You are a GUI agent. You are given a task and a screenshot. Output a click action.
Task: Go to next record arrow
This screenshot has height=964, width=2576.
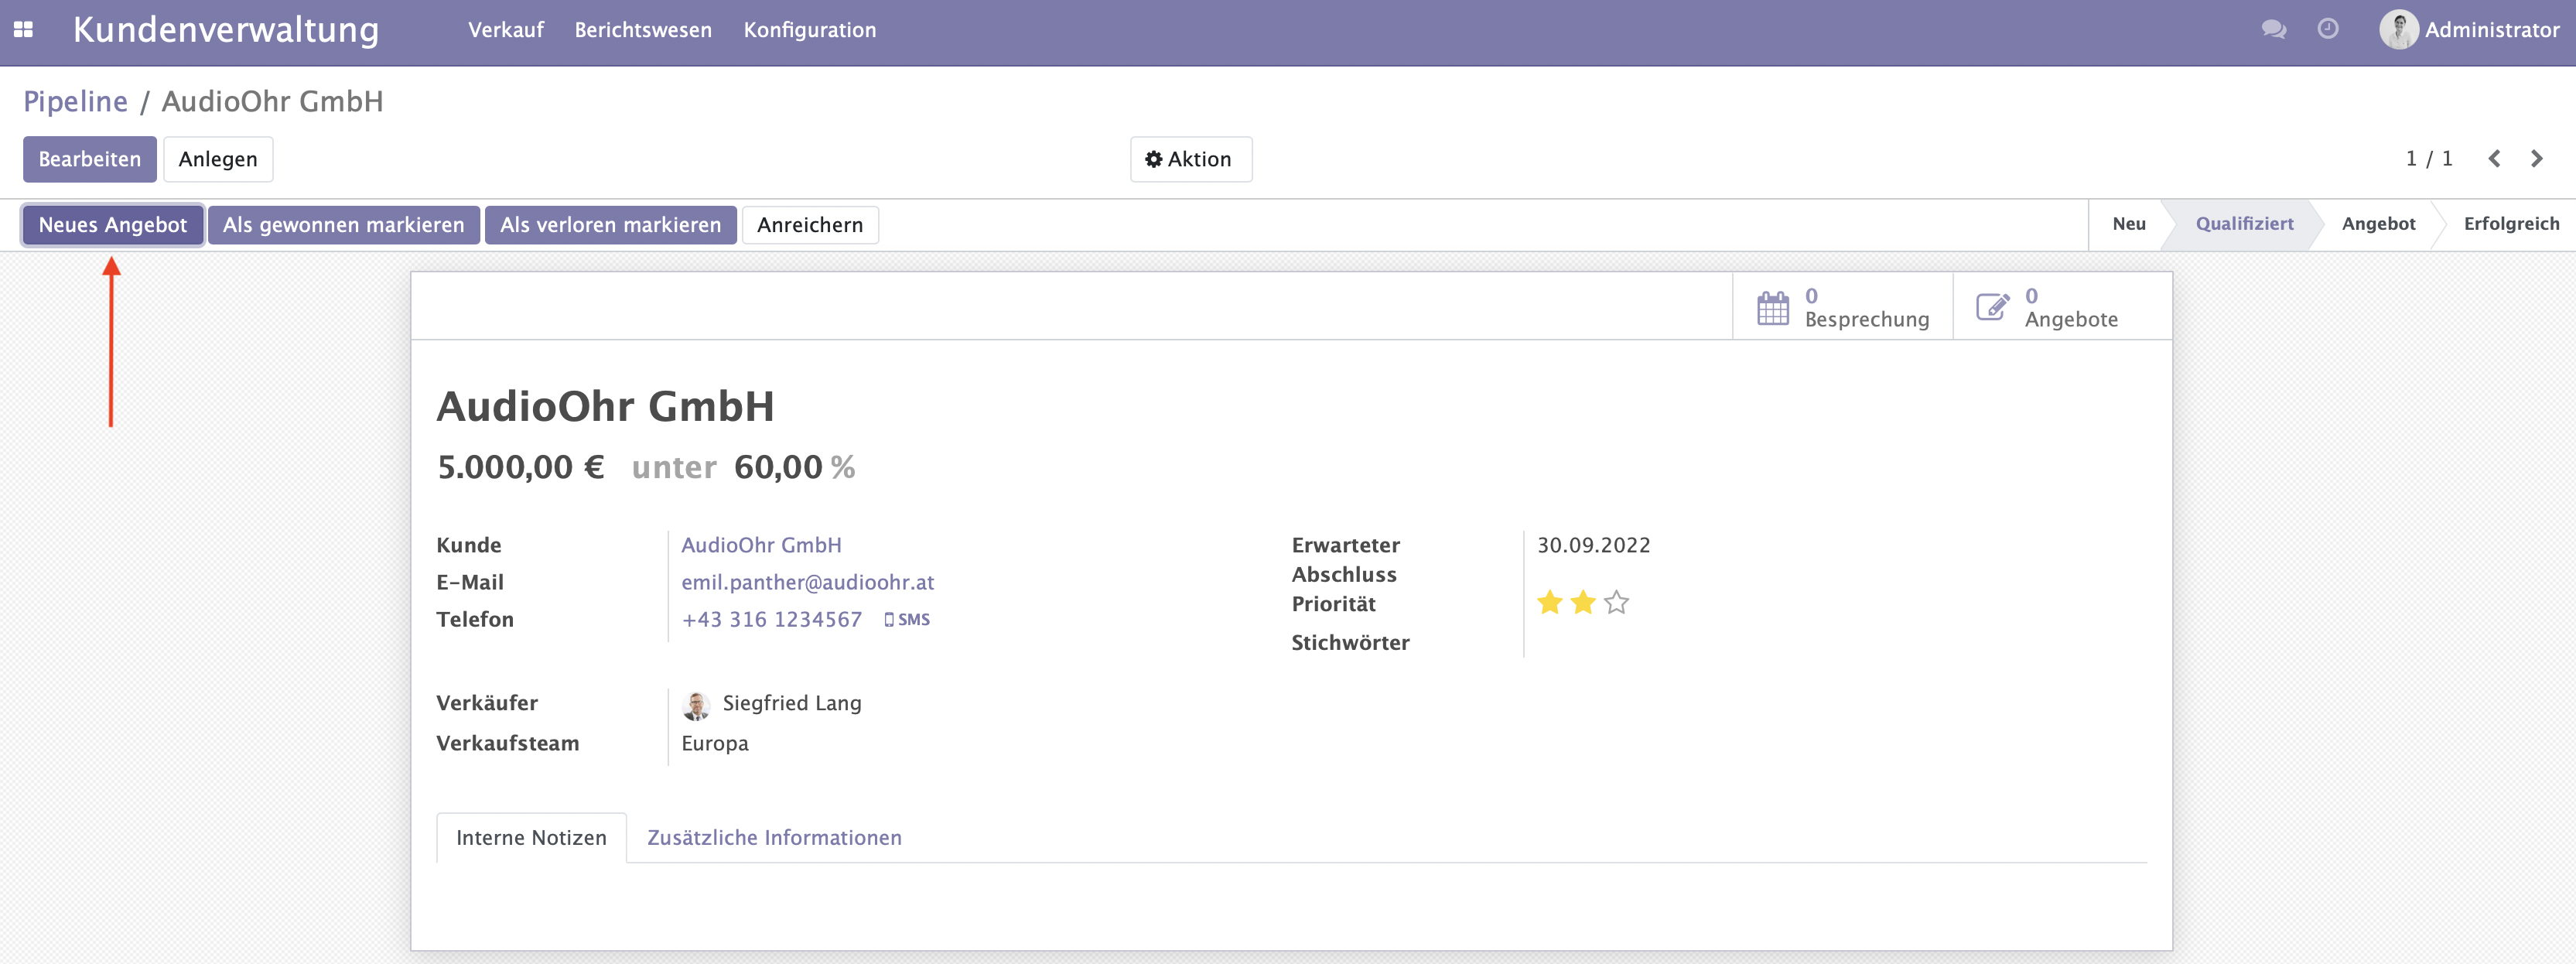click(x=2536, y=159)
